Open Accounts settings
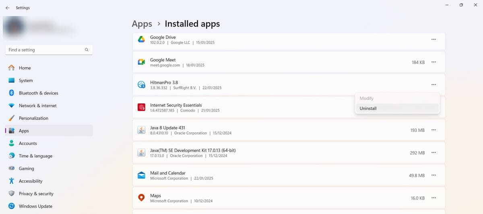This screenshot has width=483, height=214. (48, 143)
